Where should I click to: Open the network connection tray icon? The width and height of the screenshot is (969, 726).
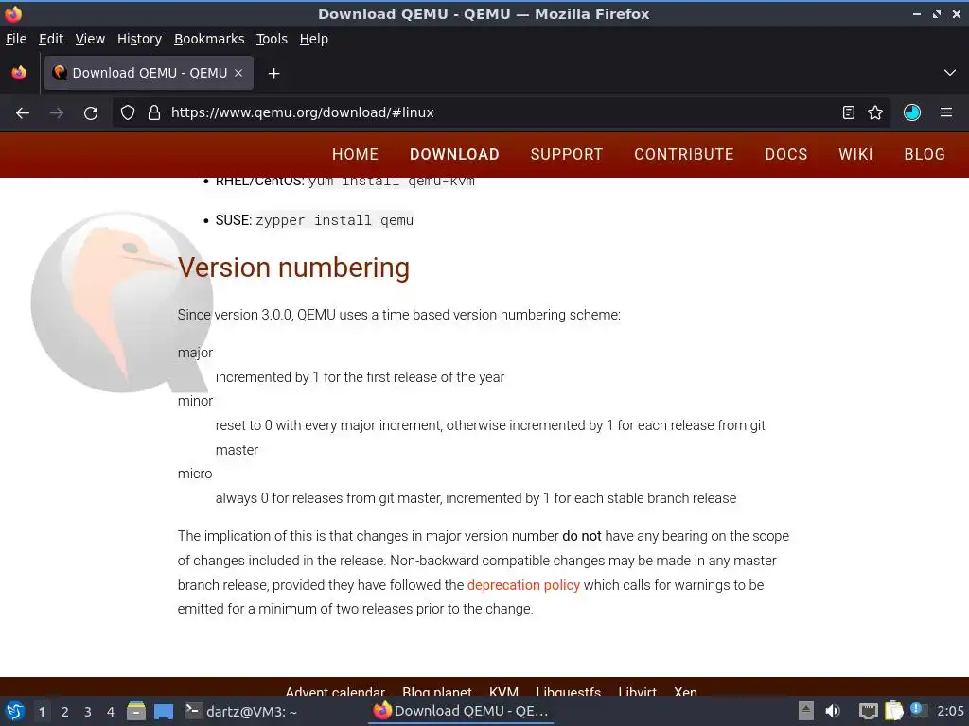[869, 711]
